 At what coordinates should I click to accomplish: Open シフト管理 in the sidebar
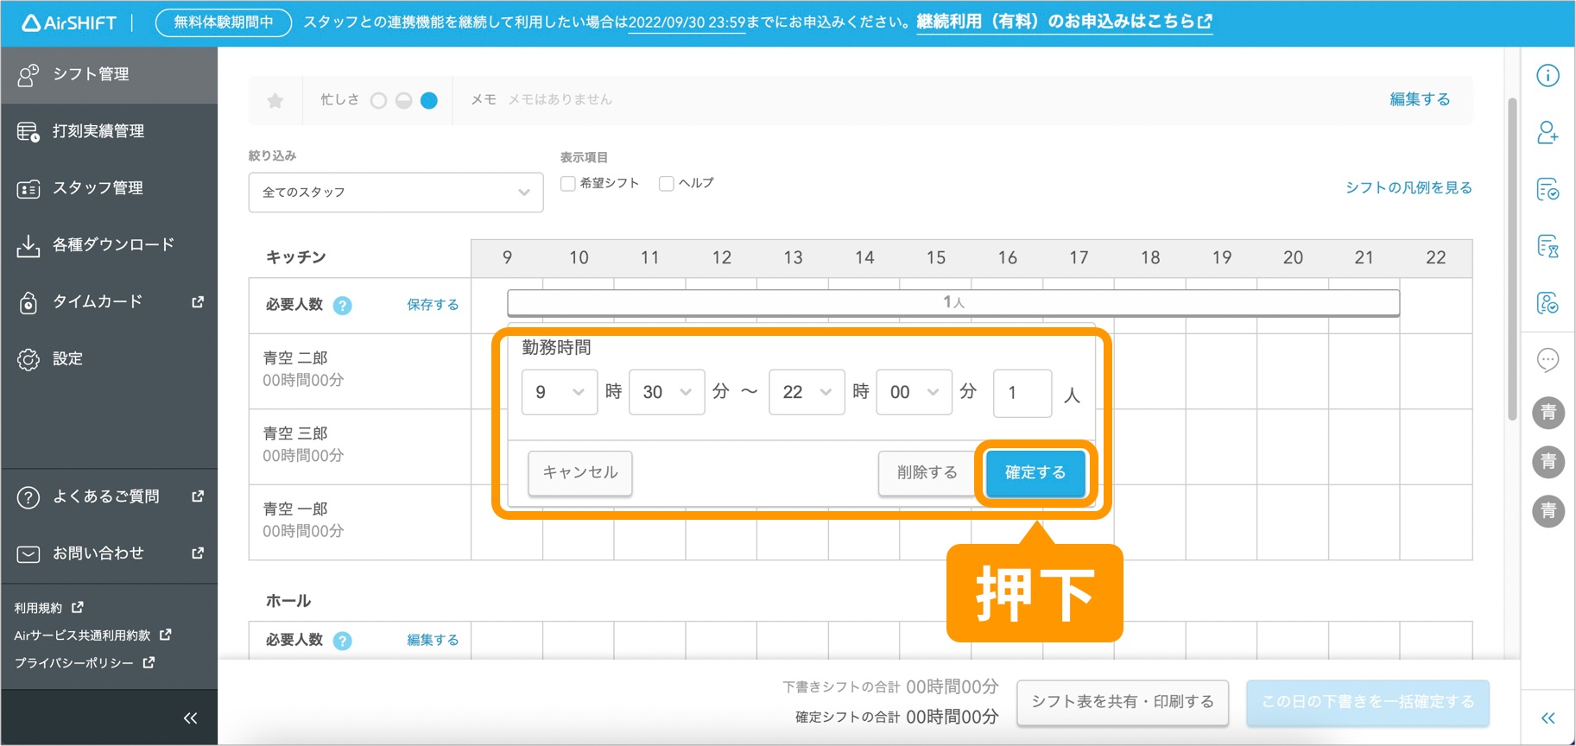(x=109, y=75)
